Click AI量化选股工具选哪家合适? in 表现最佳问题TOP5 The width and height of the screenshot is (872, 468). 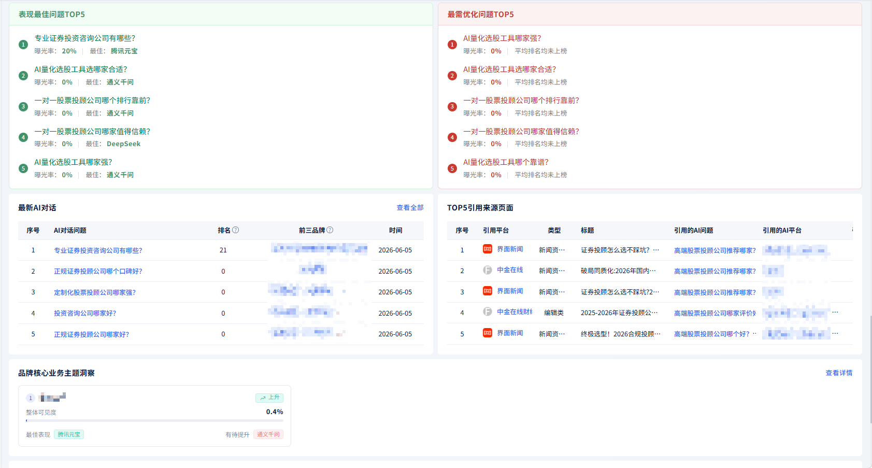[x=81, y=69]
